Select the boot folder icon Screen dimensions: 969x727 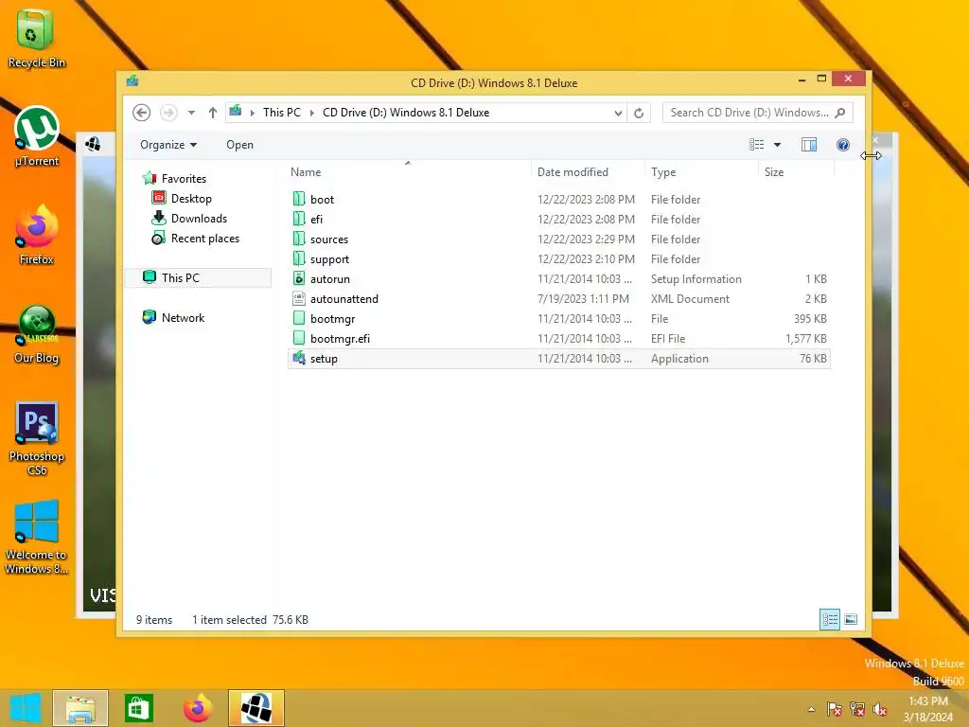point(299,199)
